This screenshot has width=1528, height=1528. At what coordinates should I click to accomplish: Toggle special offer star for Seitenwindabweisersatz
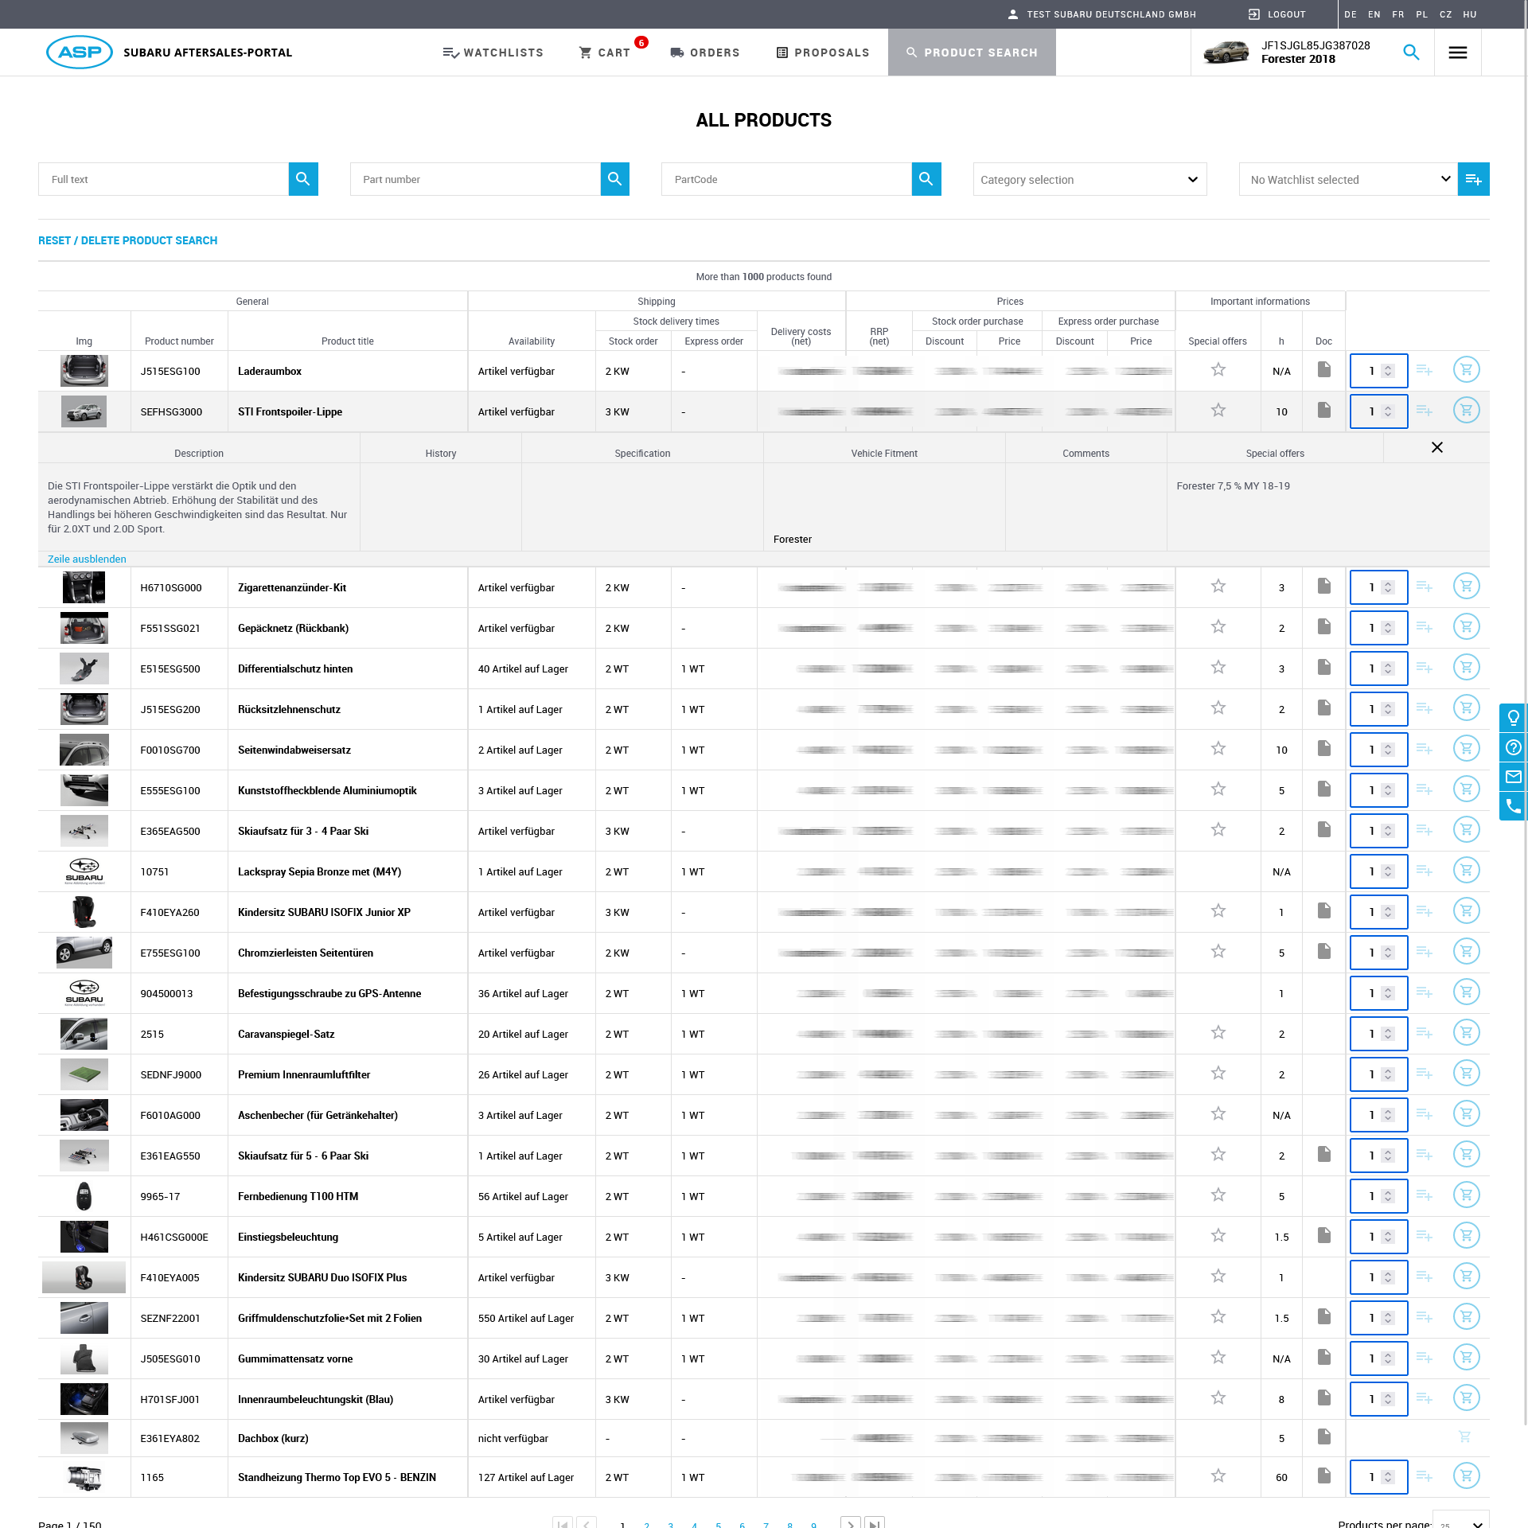(x=1218, y=749)
